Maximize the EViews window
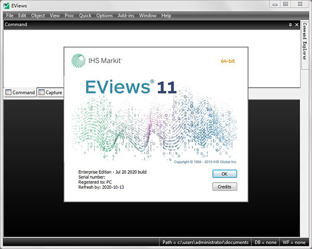This screenshot has height=249, width=312. coord(285,4)
